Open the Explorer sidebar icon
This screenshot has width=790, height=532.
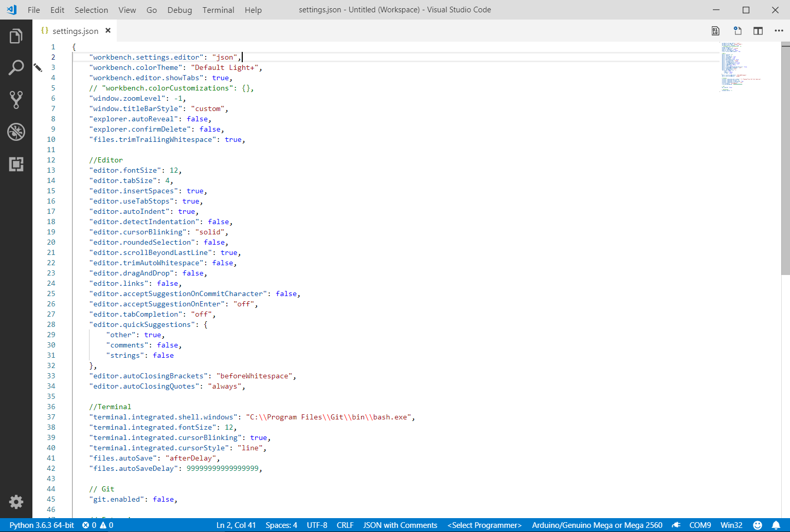(x=16, y=36)
